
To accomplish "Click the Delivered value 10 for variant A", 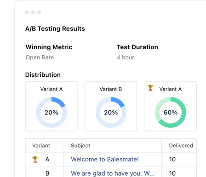I will (x=172, y=160).
